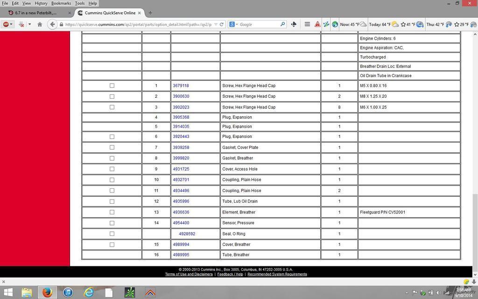Open the Edit menu
This screenshot has width=478, height=299.
pos(15,3)
